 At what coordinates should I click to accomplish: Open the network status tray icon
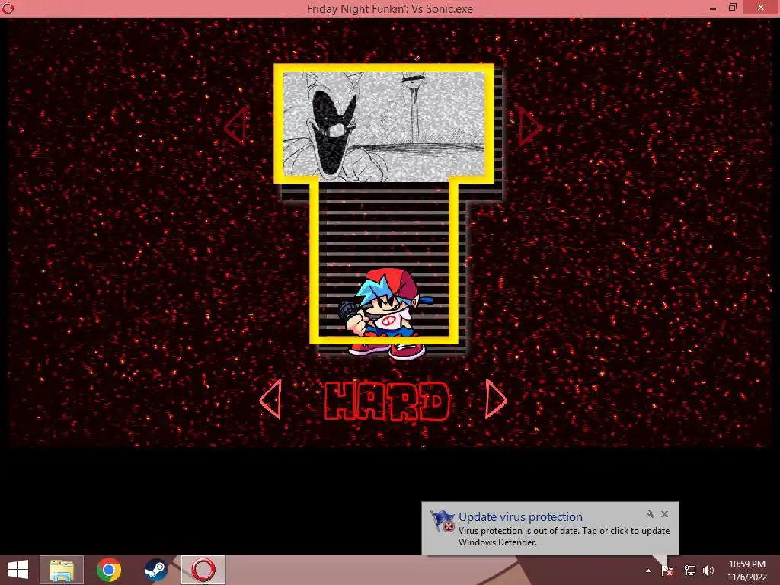(x=690, y=571)
